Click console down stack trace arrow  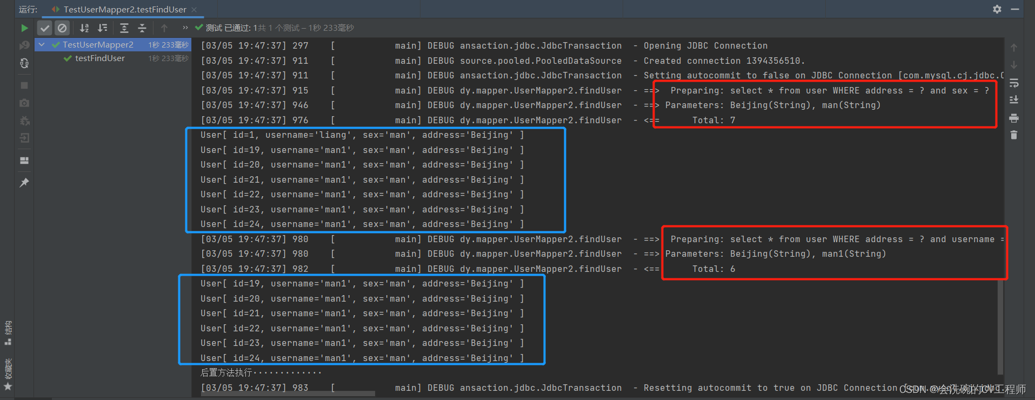point(1014,65)
